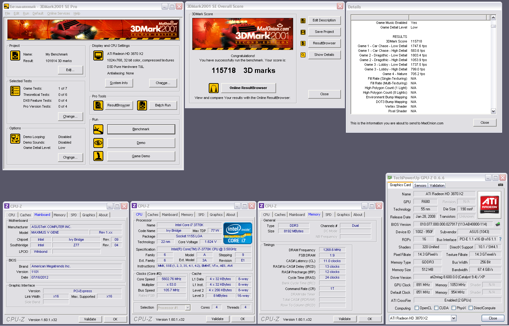This screenshot has width=509, height=326.
Task: Click the DRAM Frequency 1268.6 MHz value
Action: pos(332,250)
